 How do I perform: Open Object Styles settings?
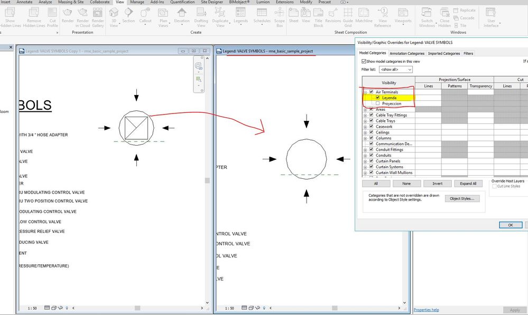462,199
